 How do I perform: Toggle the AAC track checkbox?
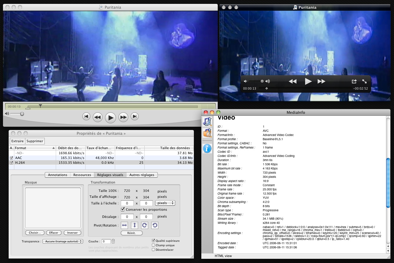(12, 158)
